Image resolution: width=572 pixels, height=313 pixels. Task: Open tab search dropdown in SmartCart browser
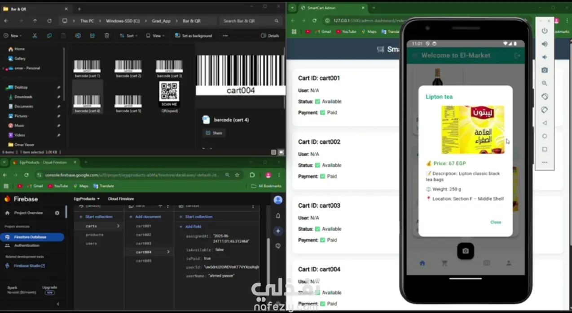pyautogui.click(x=292, y=8)
